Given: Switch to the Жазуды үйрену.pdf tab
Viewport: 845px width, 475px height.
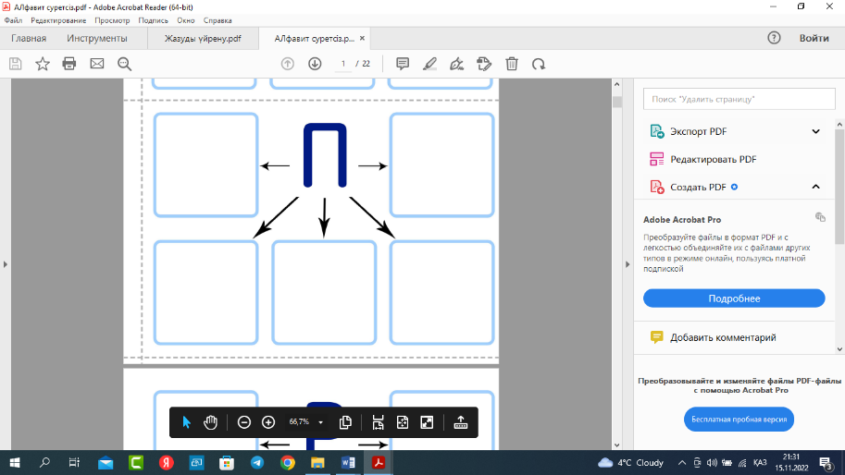Looking at the screenshot, I should [203, 39].
